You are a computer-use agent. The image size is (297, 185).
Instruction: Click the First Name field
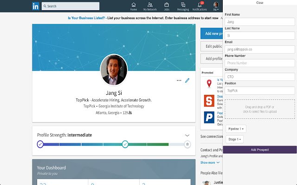(260, 22)
